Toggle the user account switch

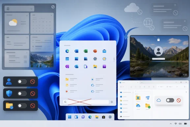click(22, 82)
